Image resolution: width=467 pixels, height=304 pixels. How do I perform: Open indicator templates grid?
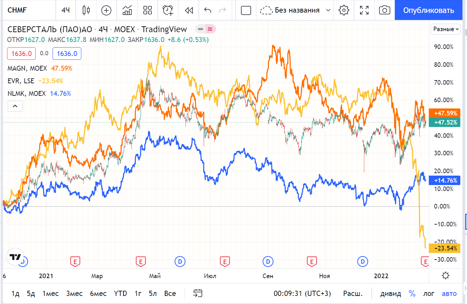point(148,10)
